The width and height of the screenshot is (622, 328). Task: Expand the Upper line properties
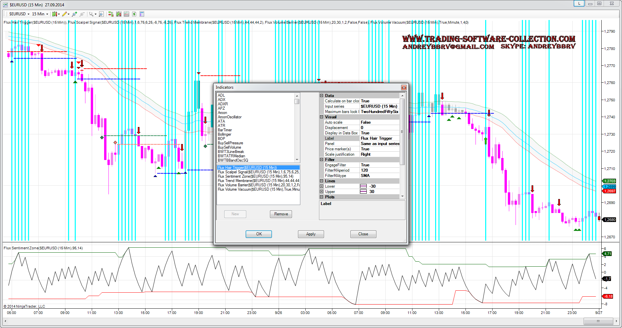click(322, 192)
